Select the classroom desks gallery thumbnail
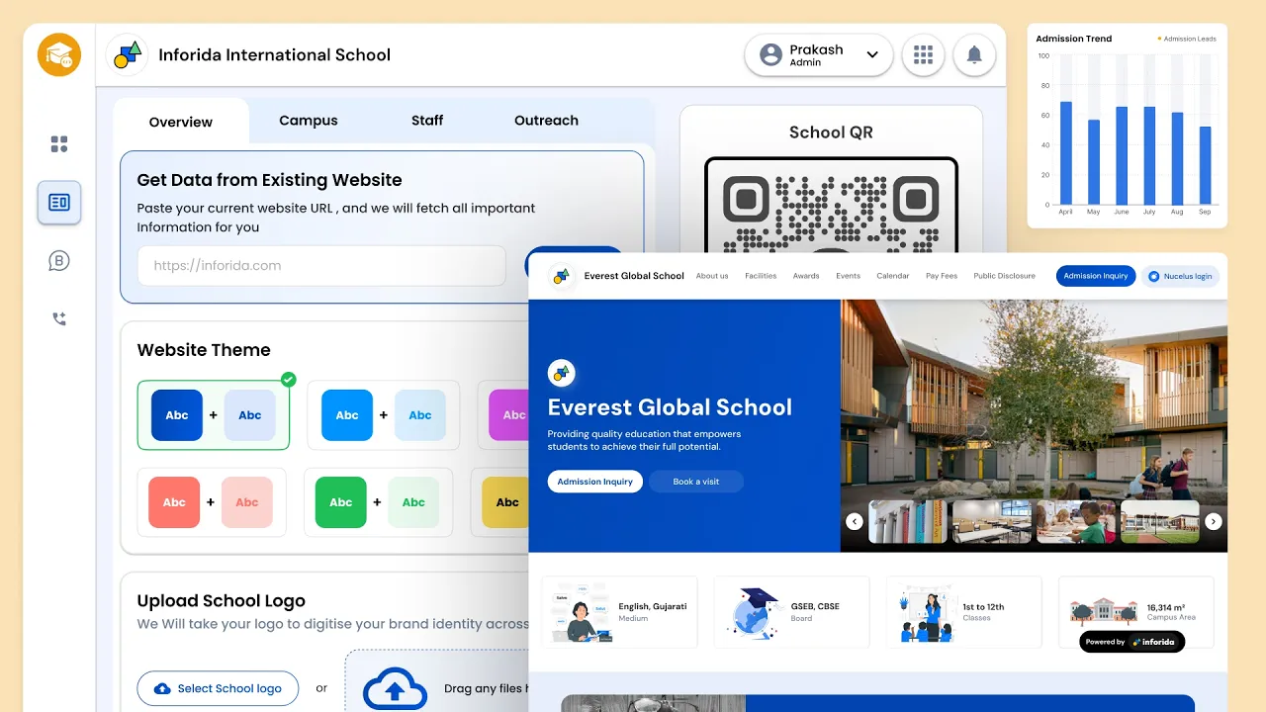 (x=992, y=521)
